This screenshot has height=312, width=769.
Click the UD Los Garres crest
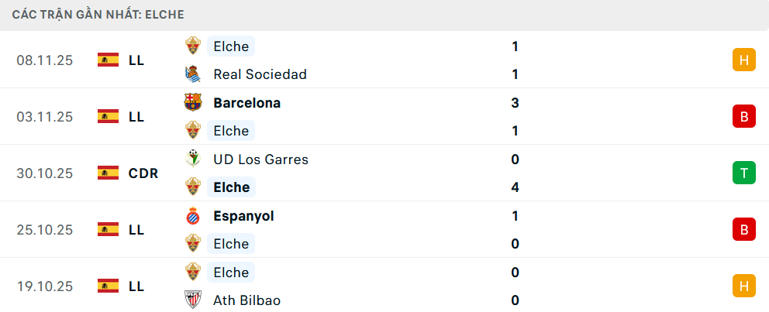pos(193,159)
